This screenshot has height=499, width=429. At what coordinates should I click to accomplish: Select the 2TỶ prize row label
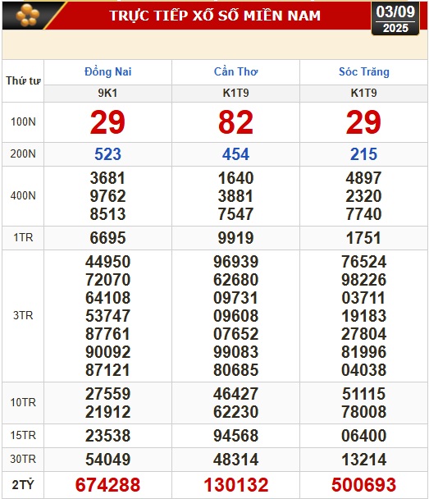pos(23,485)
